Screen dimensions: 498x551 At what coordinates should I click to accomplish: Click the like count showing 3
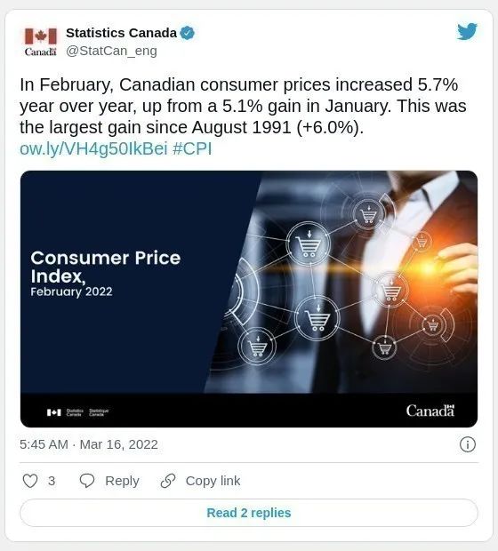click(x=52, y=481)
